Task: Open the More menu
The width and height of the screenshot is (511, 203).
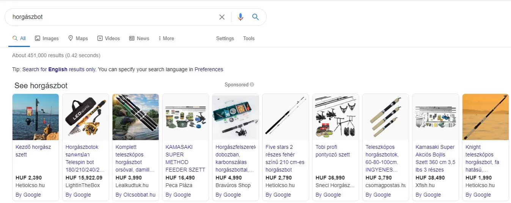Action: click(x=166, y=38)
